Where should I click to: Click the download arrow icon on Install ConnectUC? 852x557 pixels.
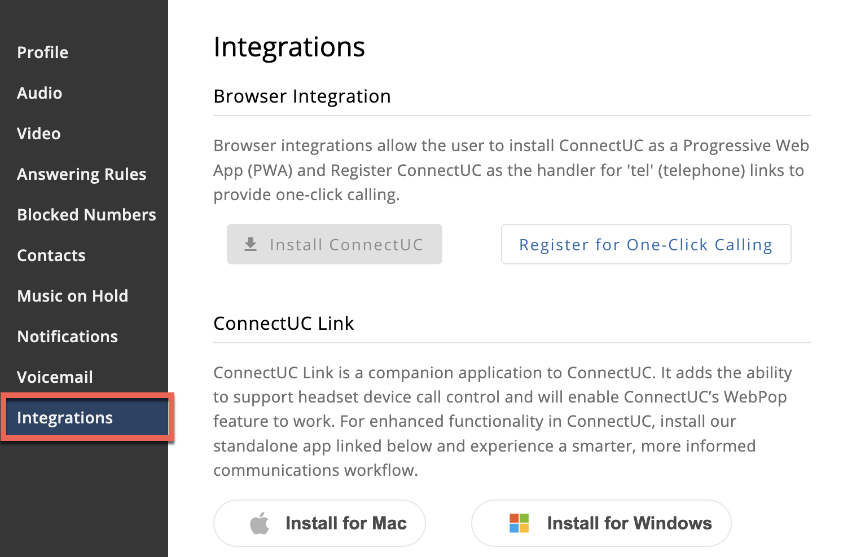pyautogui.click(x=251, y=244)
